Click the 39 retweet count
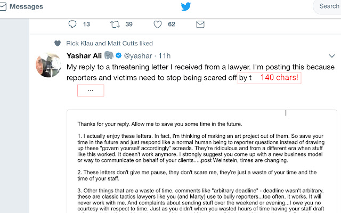This screenshot has width=341, height=213. click(x=128, y=24)
